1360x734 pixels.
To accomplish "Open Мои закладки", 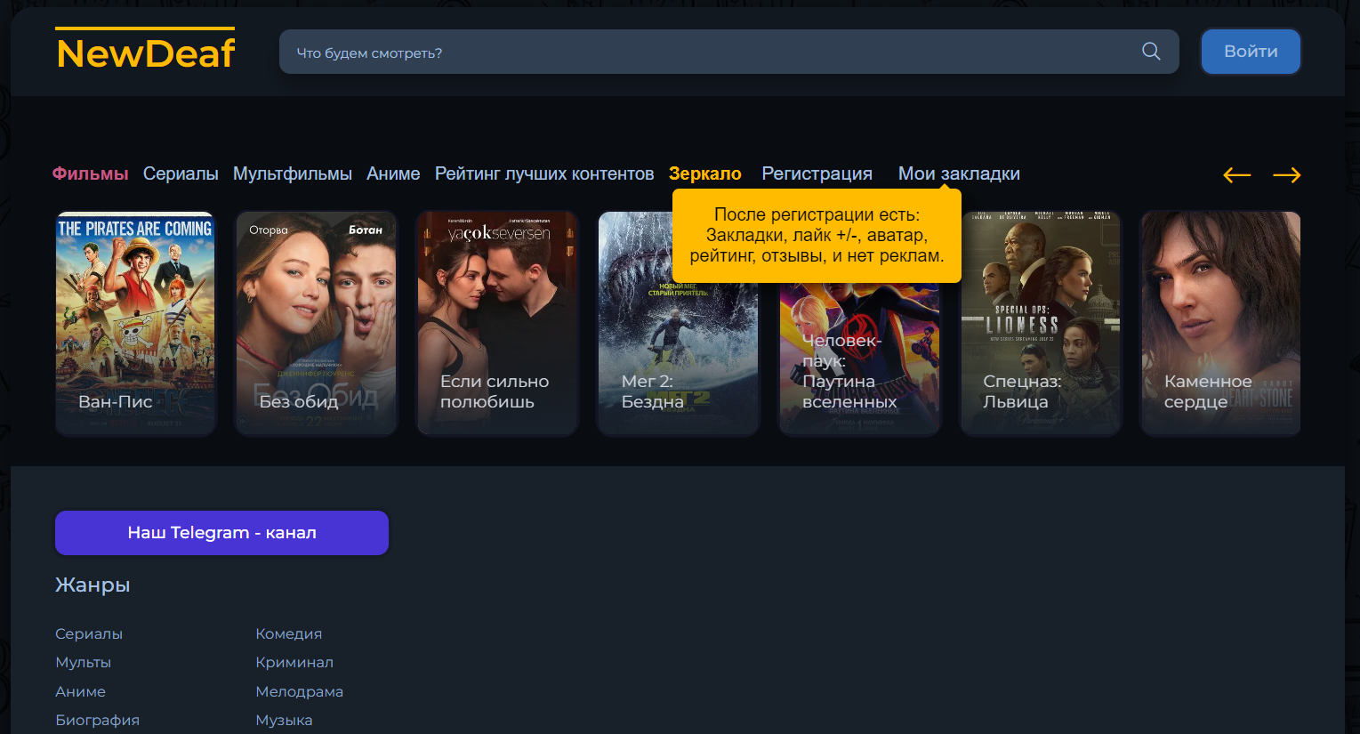I will coord(959,173).
